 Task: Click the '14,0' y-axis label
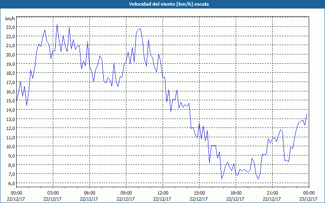11,110
